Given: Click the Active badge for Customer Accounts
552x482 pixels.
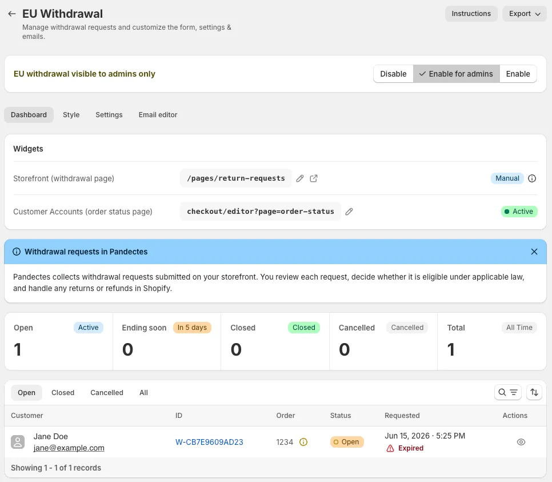Looking at the screenshot, I should [519, 212].
